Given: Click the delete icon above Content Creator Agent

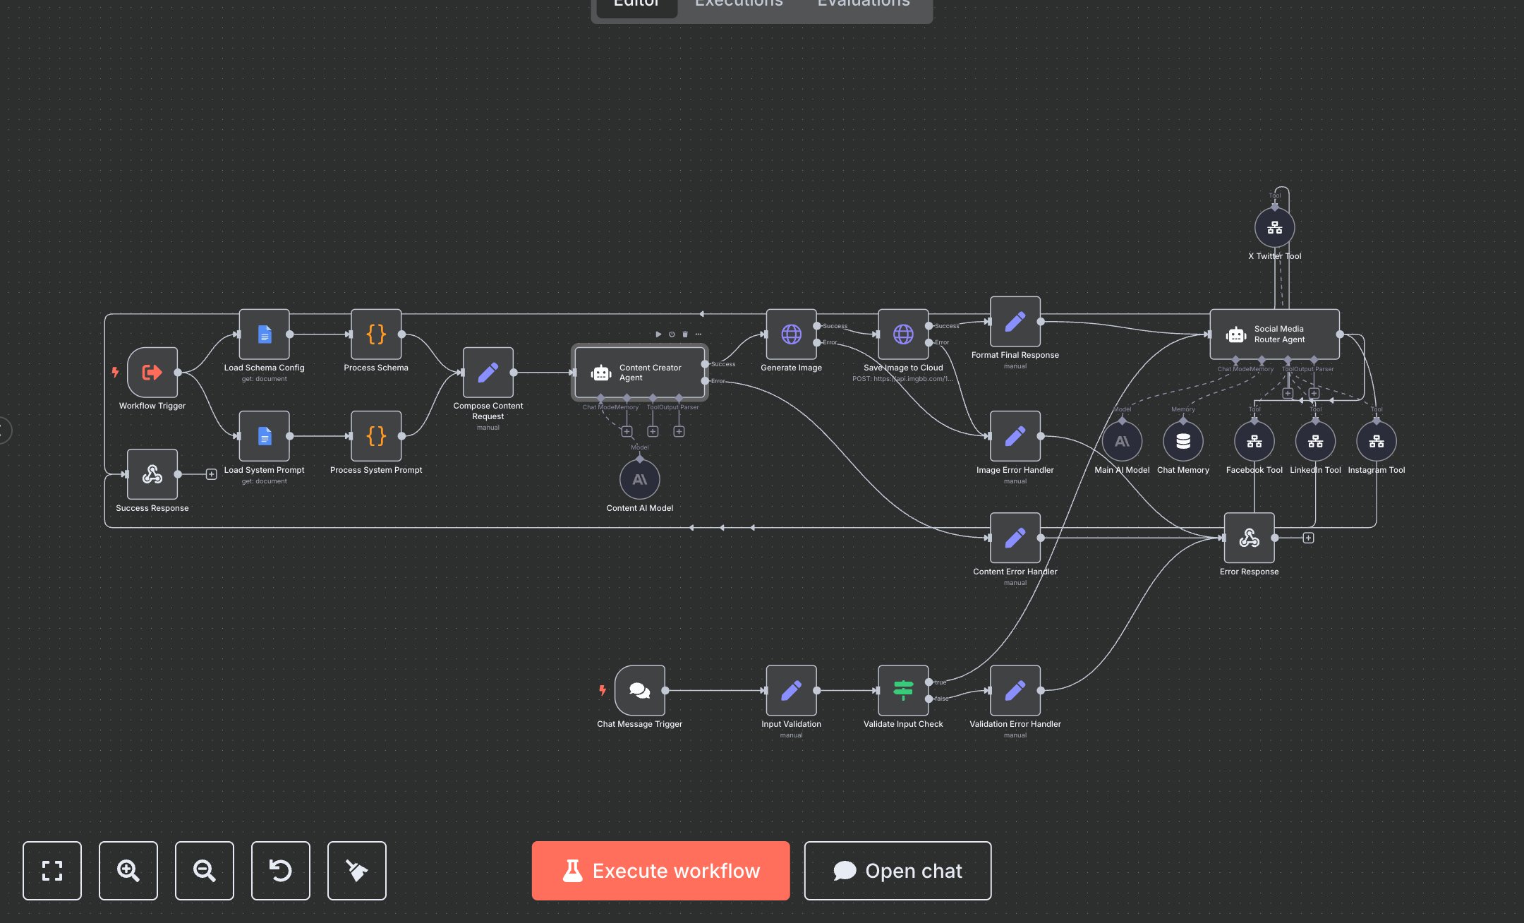Looking at the screenshot, I should pyautogui.click(x=684, y=334).
